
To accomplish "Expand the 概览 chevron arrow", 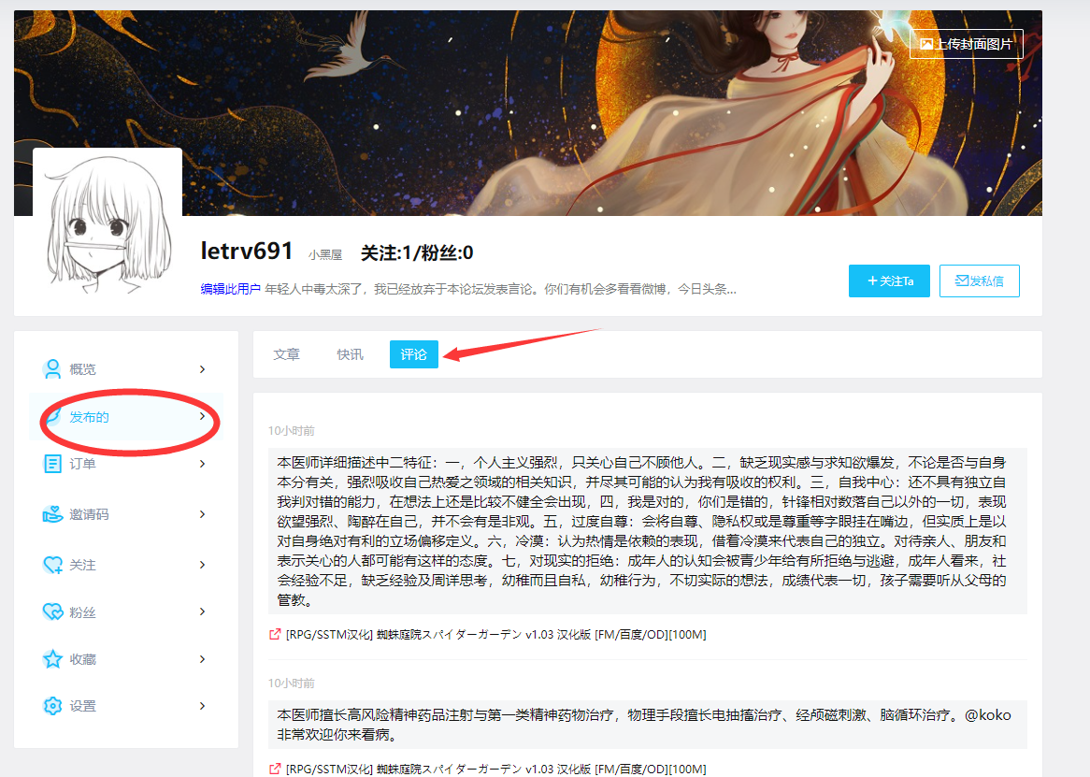I will [x=202, y=369].
